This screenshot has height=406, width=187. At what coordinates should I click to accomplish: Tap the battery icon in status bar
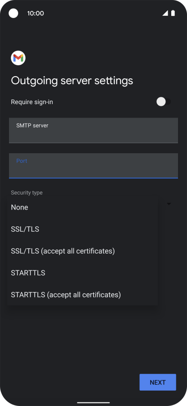(173, 13)
